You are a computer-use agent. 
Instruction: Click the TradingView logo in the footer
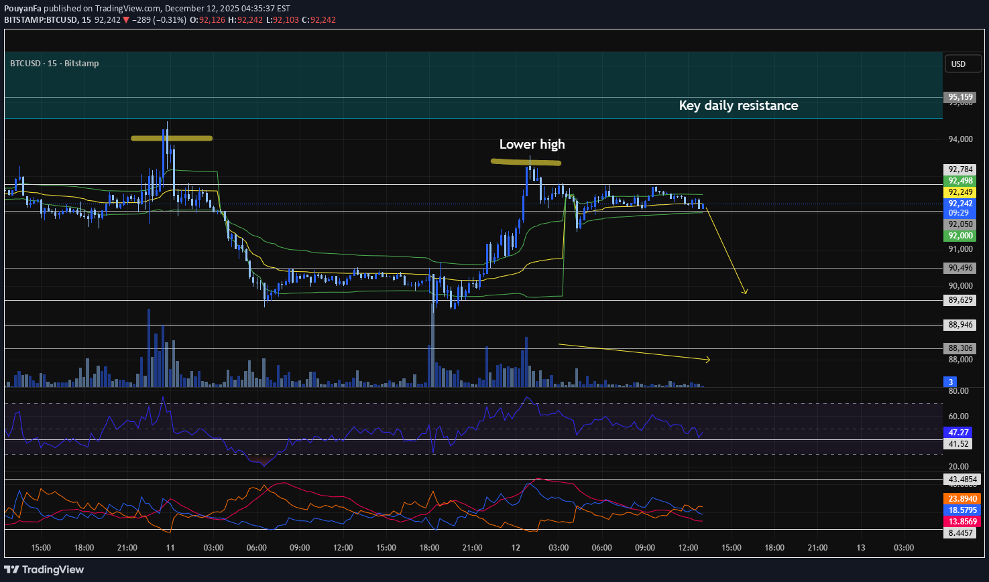[x=44, y=569]
